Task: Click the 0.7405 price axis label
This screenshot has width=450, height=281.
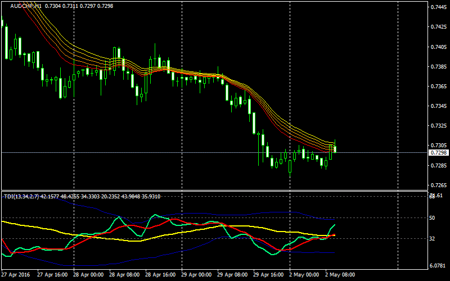Action: coord(438,47)
